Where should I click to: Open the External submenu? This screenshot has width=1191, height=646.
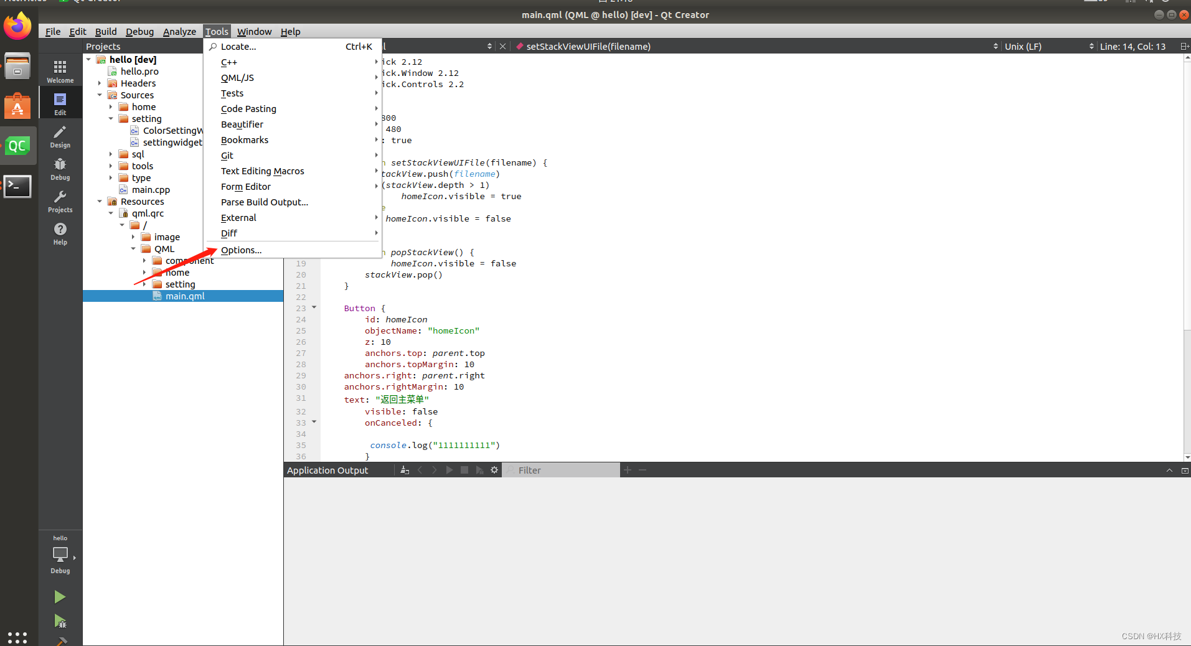coord(293,218)
